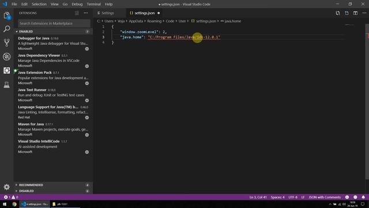
Task: Manage gear for Java Test Runner
Action: (x=87, y=101)
